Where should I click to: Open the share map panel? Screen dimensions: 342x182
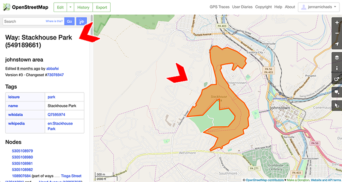pyautogui.click(x=337, y=79)
